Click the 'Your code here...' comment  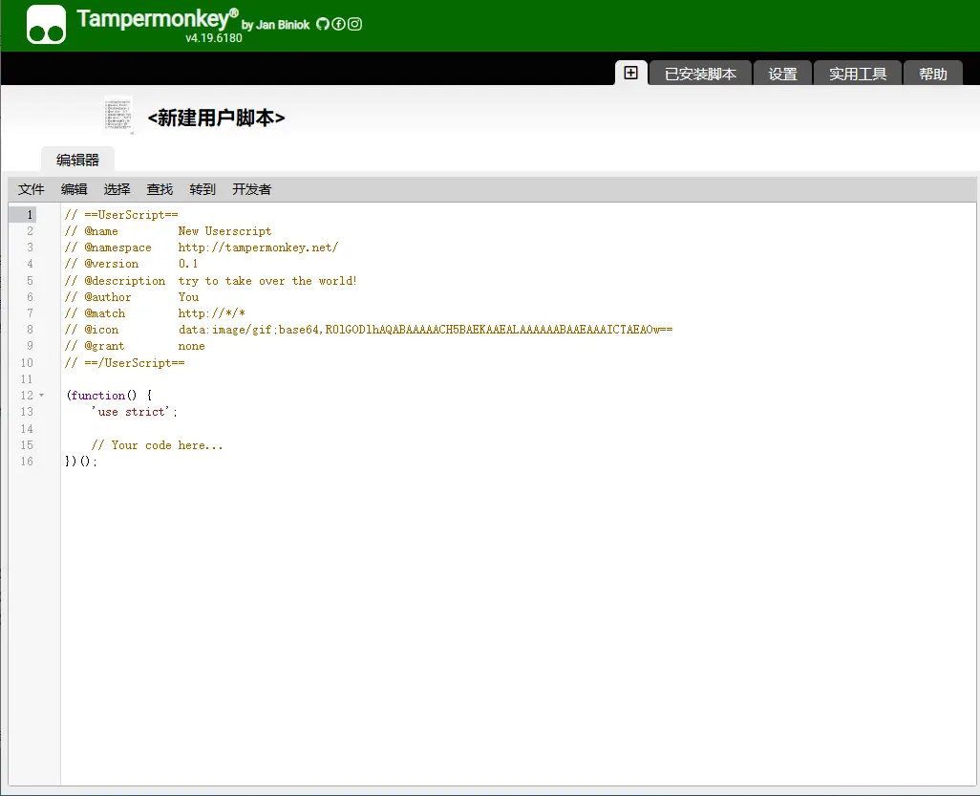tap(157, 445)
